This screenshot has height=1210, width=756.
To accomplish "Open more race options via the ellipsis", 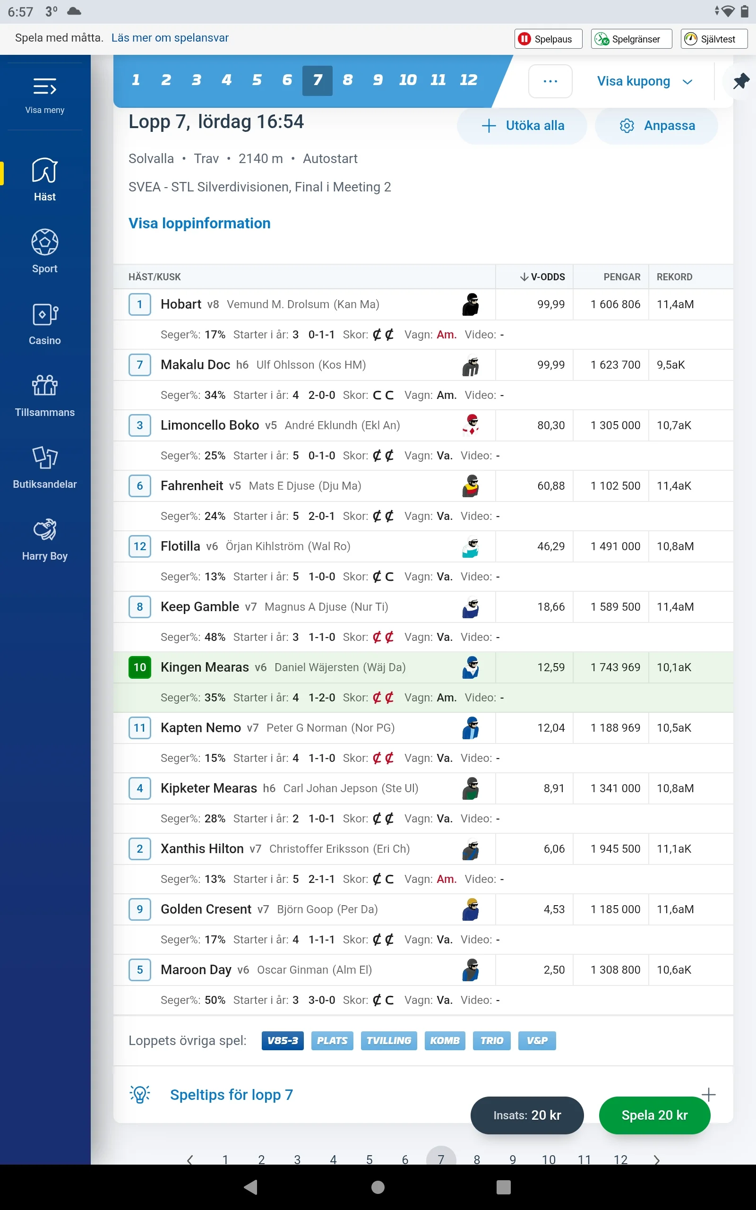I will point(550,81).
